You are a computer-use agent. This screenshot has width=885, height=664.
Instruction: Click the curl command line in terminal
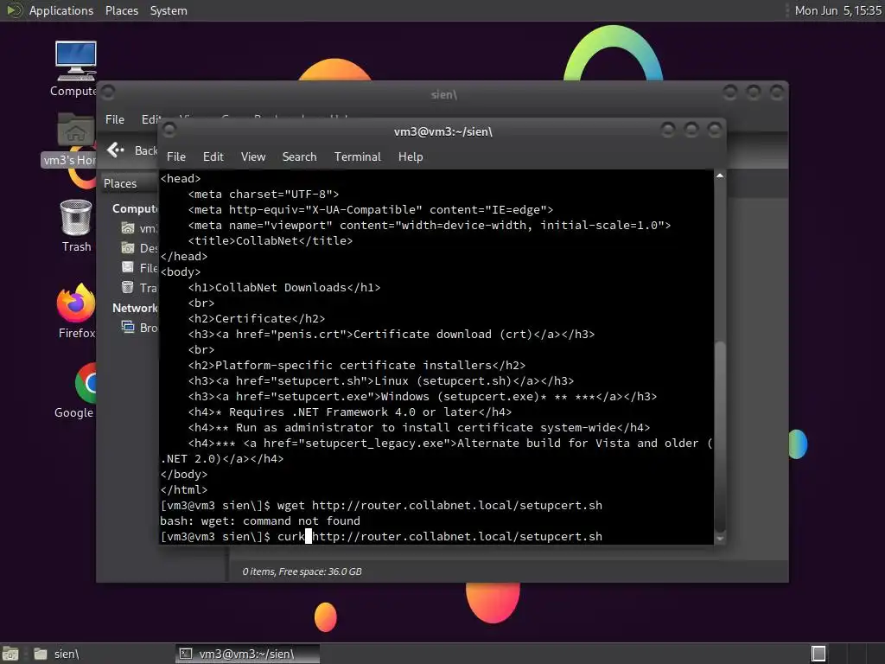point(381,536)
